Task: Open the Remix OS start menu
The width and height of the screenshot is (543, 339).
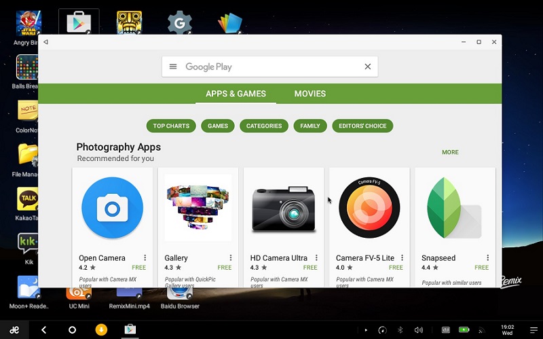Action: [x=14, y=330]
